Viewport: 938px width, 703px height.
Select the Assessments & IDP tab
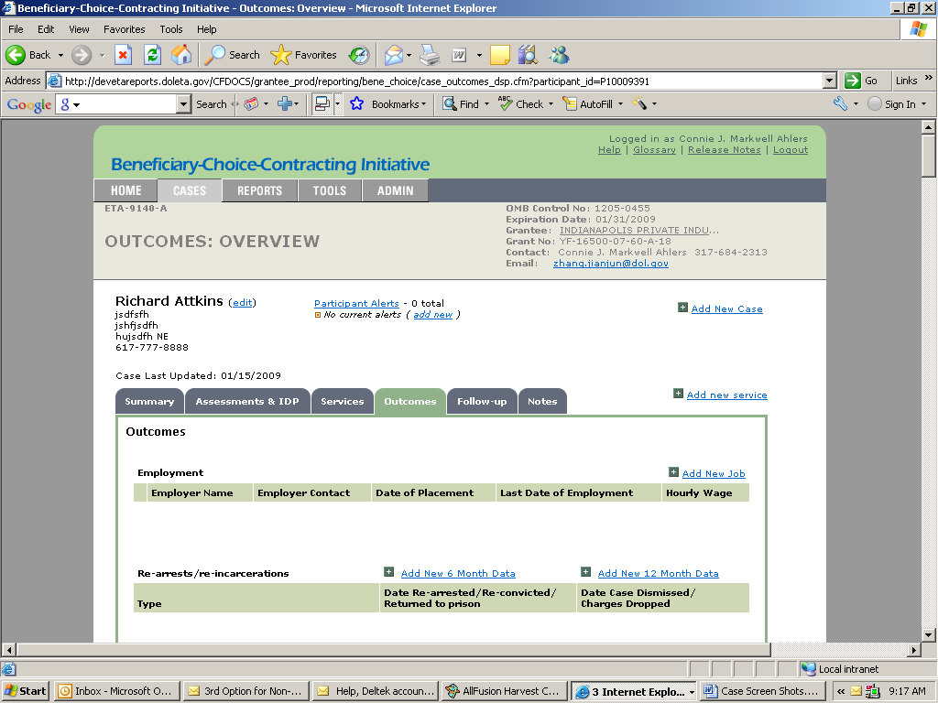point(247,401)
